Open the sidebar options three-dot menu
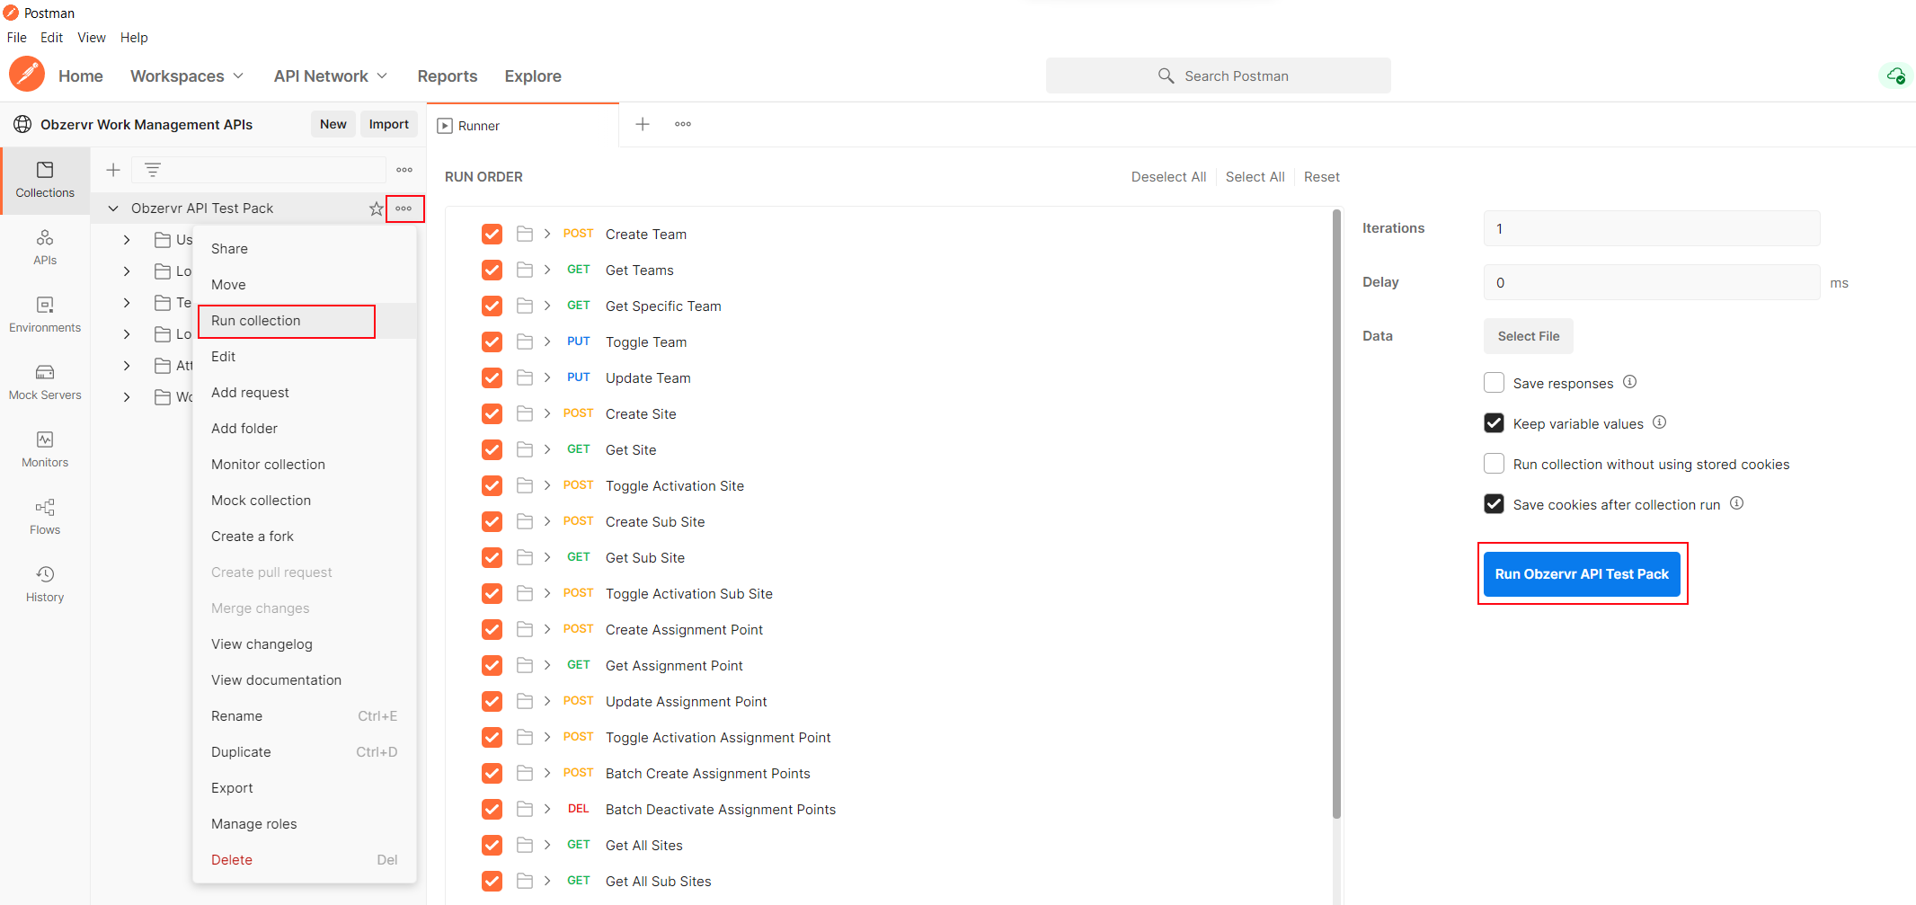The image size is (1916, 905). pyautogui.click(x=404, y=169)
